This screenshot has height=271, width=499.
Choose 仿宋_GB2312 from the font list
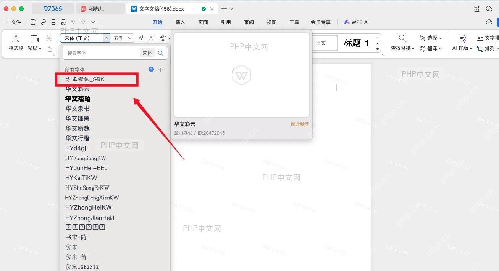(82, 267)
